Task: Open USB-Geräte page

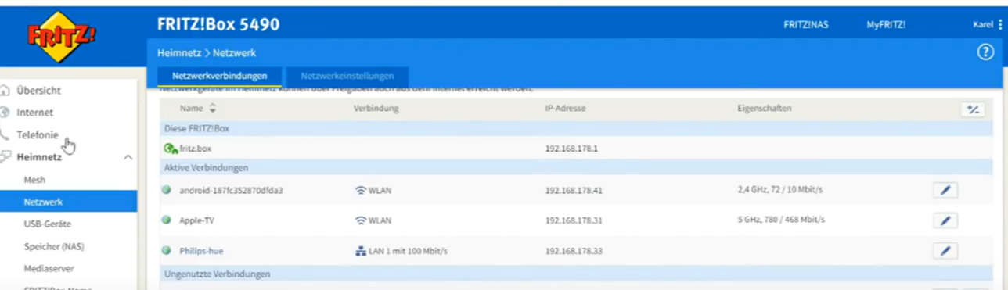Action: [48, 224]
